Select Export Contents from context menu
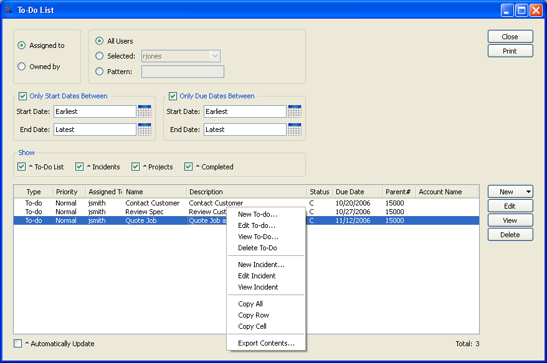 tap(266, 343)
